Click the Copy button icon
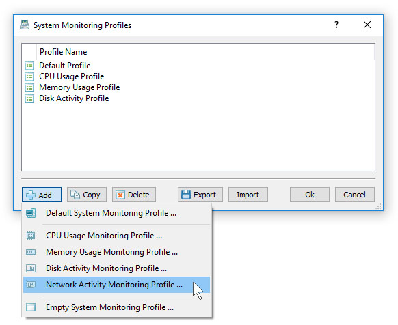The height and width of the screenshot is (325, 398). tap(75, 195)
